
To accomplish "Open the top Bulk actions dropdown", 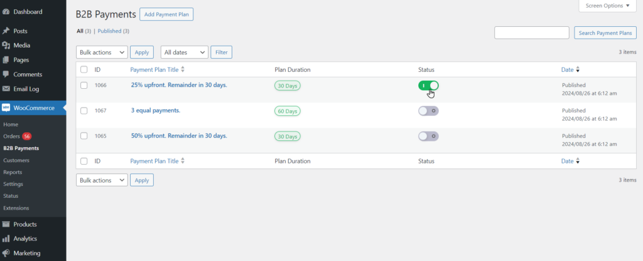I will click(102, 53).
